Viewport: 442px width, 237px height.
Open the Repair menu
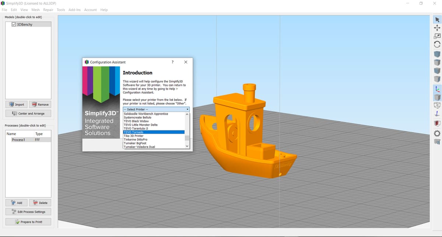point(48,10)
